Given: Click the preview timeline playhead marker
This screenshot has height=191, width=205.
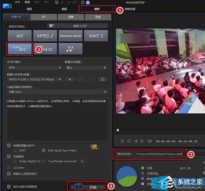Looking at the screenshot, I should point(118,130).
